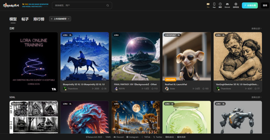Click the play-count icon showing 1.8万
This screenshot has width=270, height=140.
click(142, 89)
